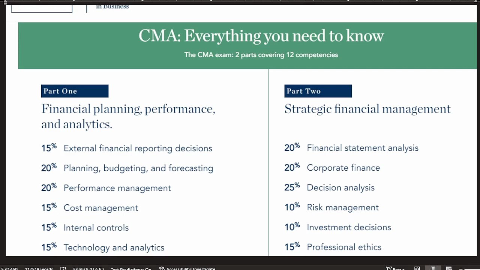Switch to Web Layout view icon

[x=449, y=268]
